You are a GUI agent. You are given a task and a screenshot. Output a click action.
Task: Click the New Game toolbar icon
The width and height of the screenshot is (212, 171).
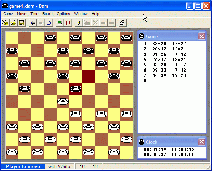coord(6,23)
